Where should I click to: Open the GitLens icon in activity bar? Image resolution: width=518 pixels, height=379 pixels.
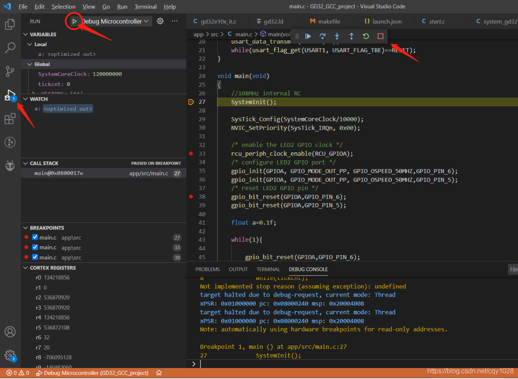[x=10, y=142]
